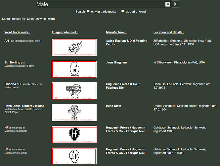The width and height of the screenshot is (220, 166).
Task: Open the ART palette trademark image
Action: (x=74, y=47)
